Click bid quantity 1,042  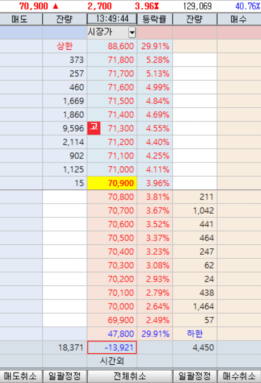tap(204, 210)
